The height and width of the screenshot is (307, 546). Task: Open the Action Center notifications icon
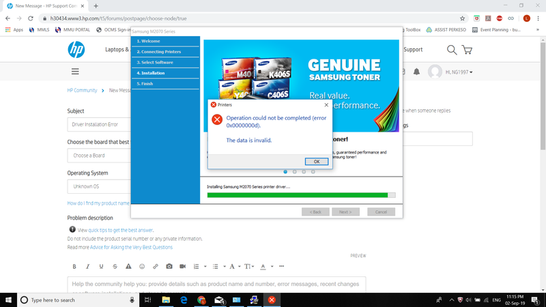click(x=535, y=300)
